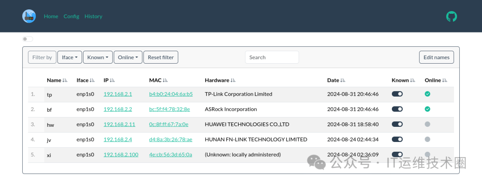Sort by Name column sort icon
The width and height of the screenshot is (482, 182).
click(x=65, y=80)
